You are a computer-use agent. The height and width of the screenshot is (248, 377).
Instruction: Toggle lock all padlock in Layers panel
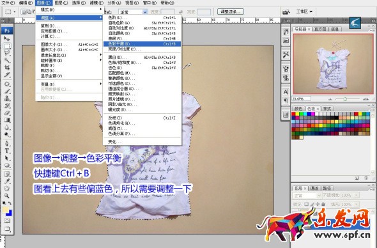tap(323, 204)
